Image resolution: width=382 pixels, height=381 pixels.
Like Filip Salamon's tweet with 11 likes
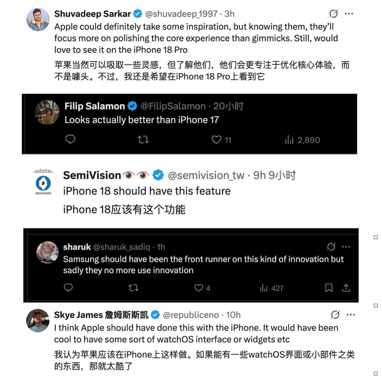click(221, 140)
